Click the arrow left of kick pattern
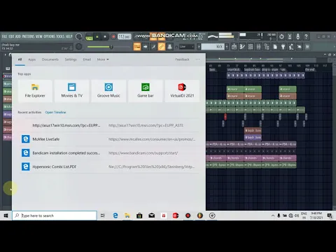This screenshot has width=336, height=252. click(x=199, y=47)
